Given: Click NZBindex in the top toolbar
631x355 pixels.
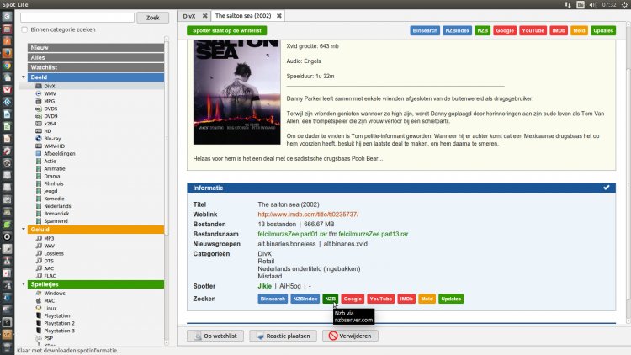Looking at the screenshot, I should coord(457,30).
